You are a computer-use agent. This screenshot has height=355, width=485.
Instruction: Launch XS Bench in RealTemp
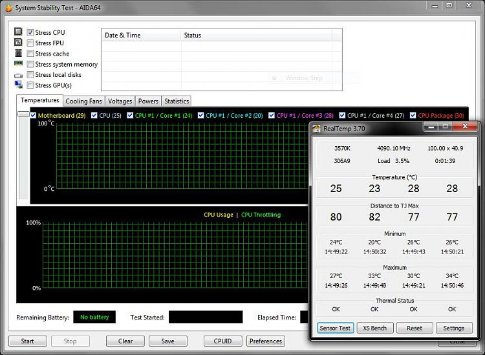[x=375, y=328]
